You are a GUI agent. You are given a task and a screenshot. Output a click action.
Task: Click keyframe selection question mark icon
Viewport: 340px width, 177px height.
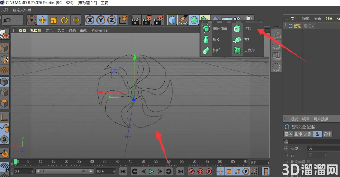pyautogui.click(x=208, y=172)
